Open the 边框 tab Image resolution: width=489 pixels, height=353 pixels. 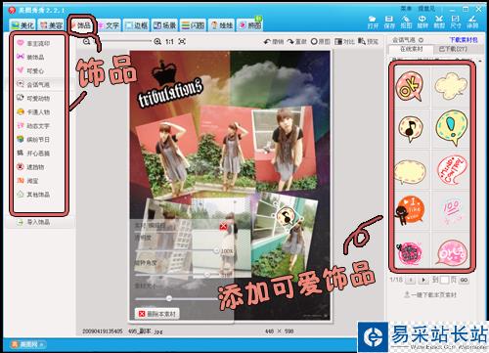coord(136,25)
